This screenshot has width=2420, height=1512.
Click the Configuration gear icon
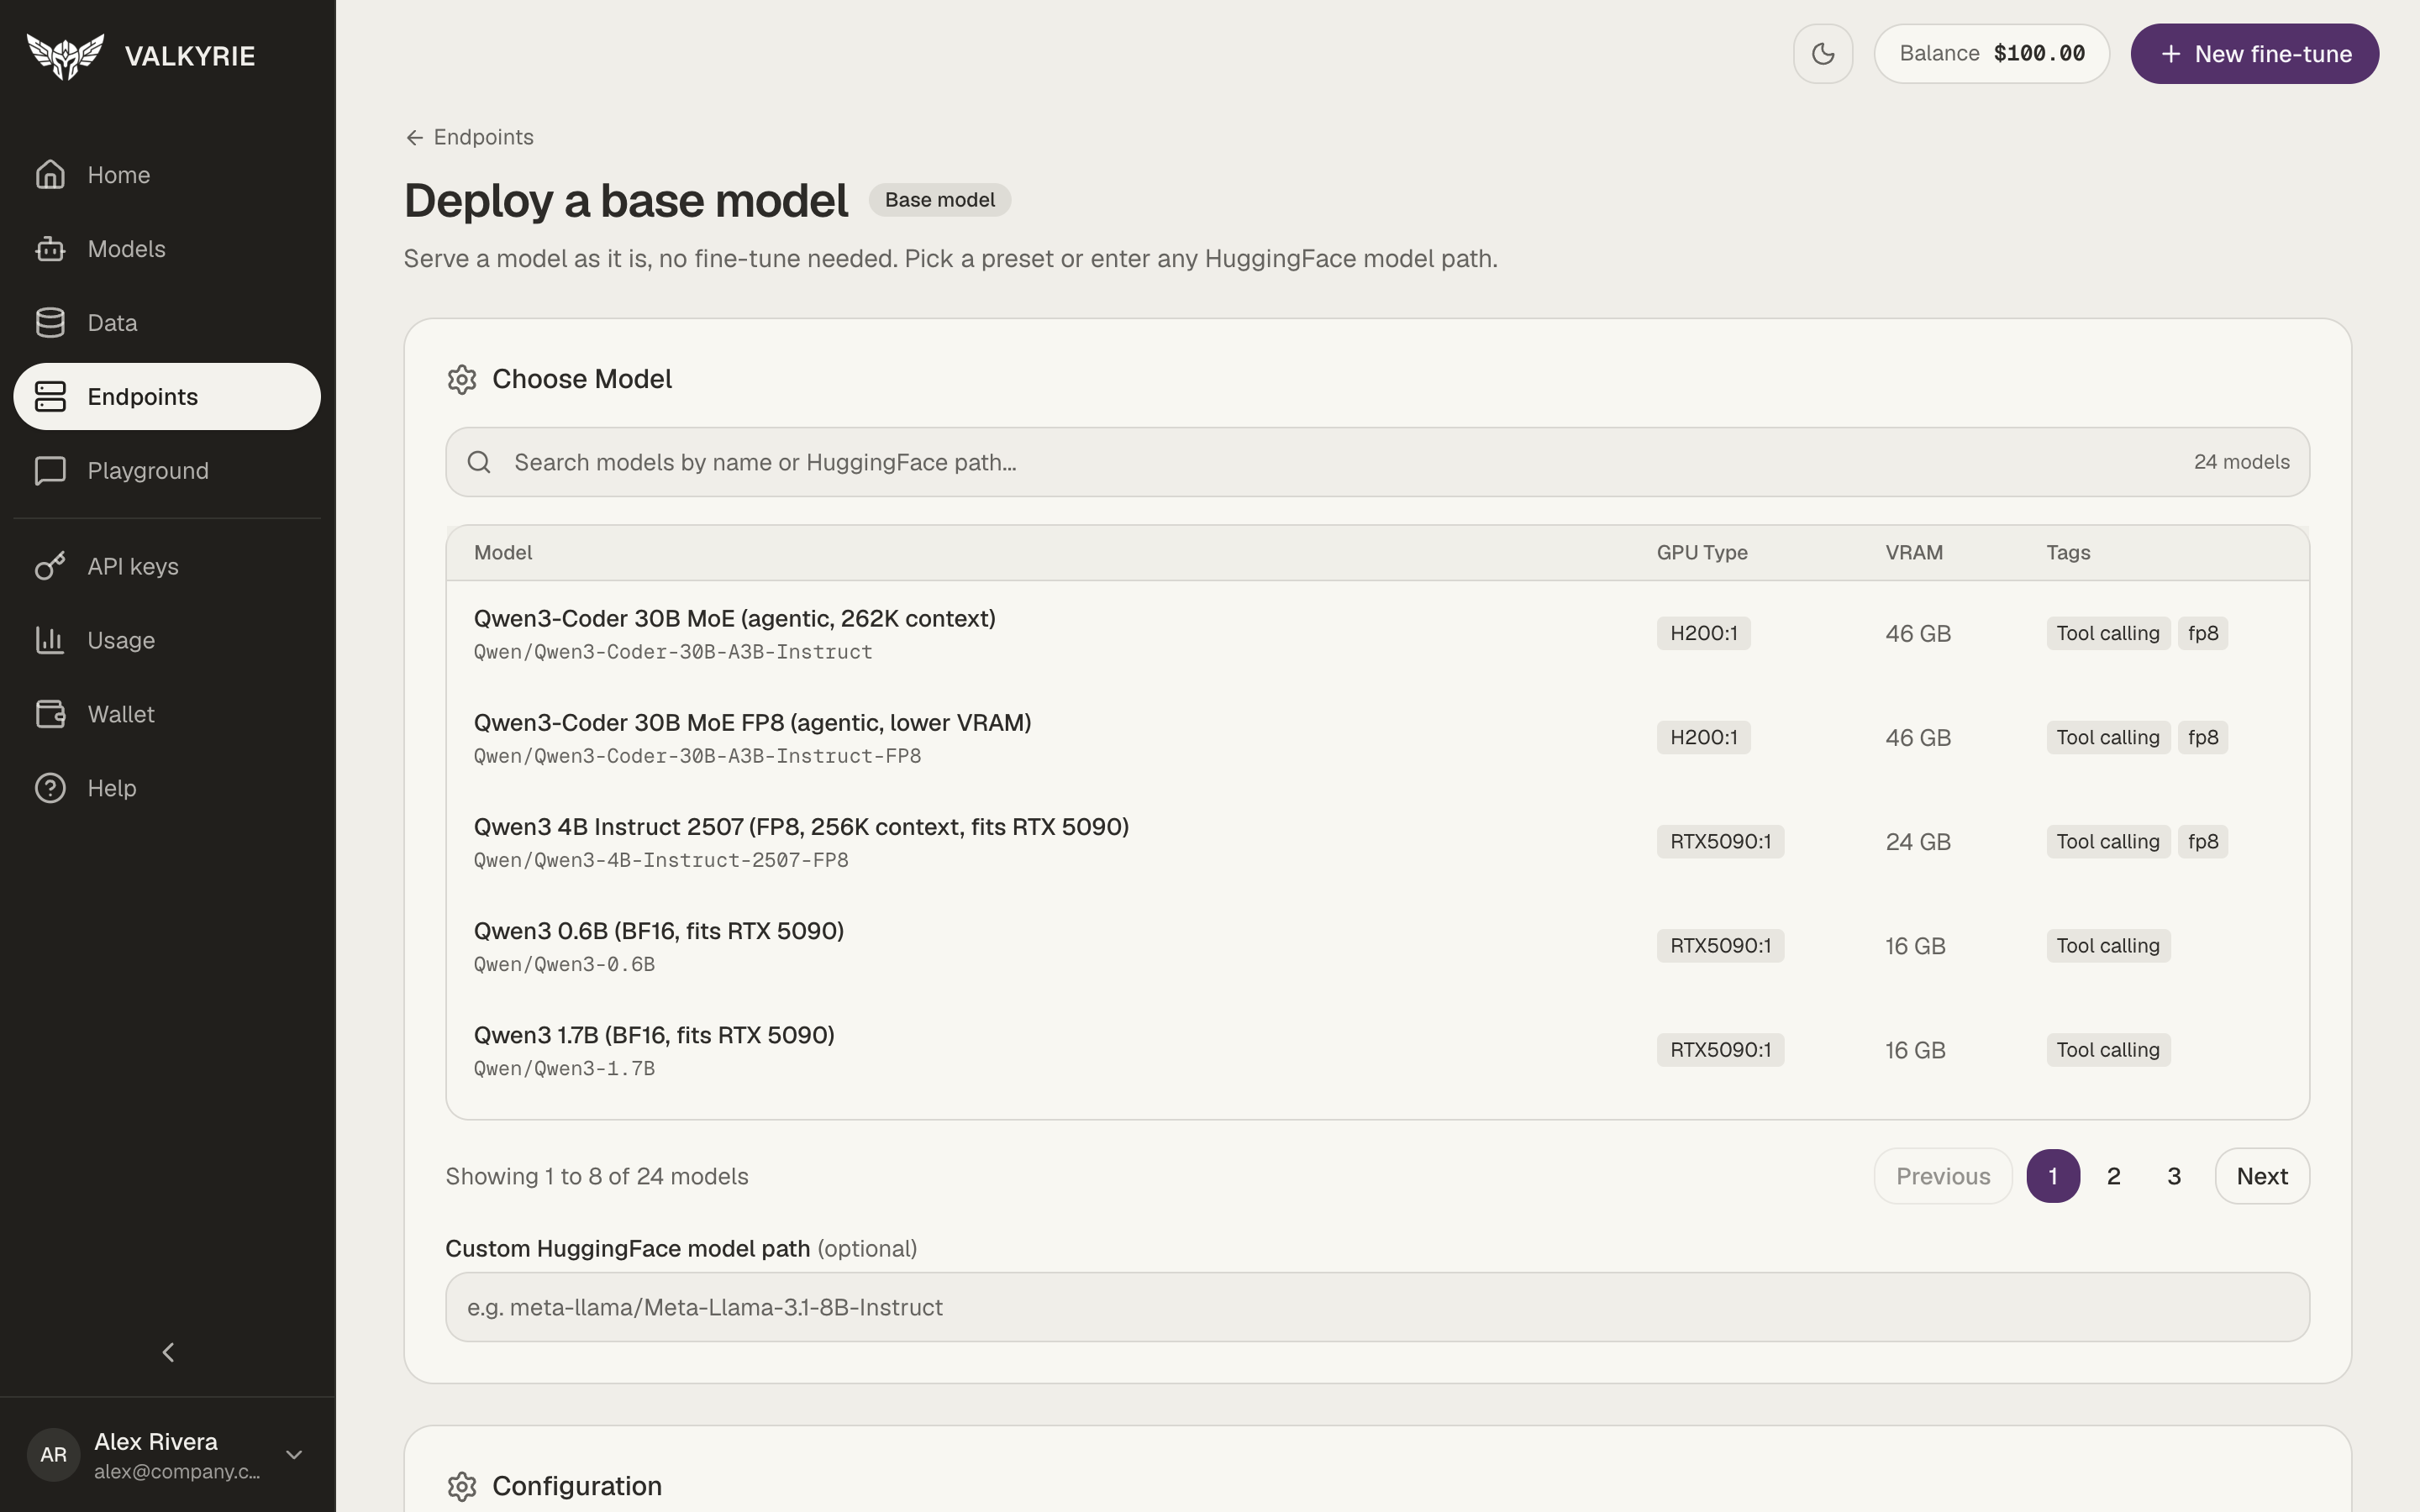pyautogui.click(x=462, y=1487)
